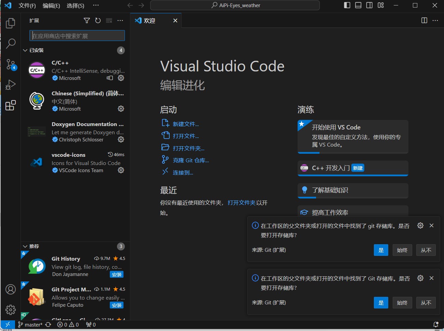Dismiss the first Git notification
The width and height of the screenshot is (444, 331).
coord(431,225)
